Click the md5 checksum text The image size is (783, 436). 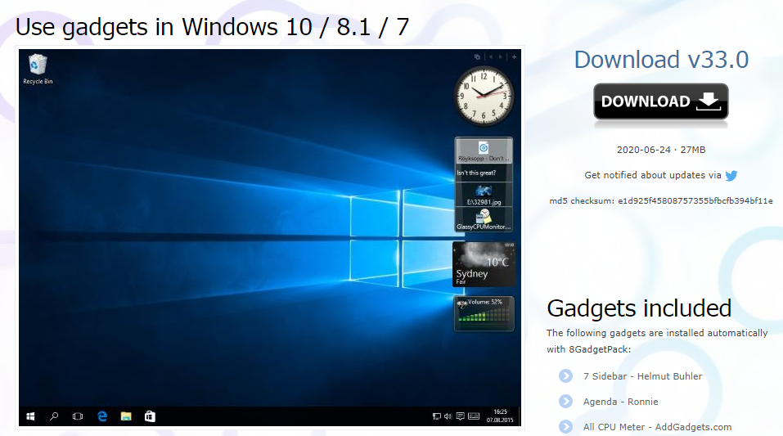pos(661,200)
